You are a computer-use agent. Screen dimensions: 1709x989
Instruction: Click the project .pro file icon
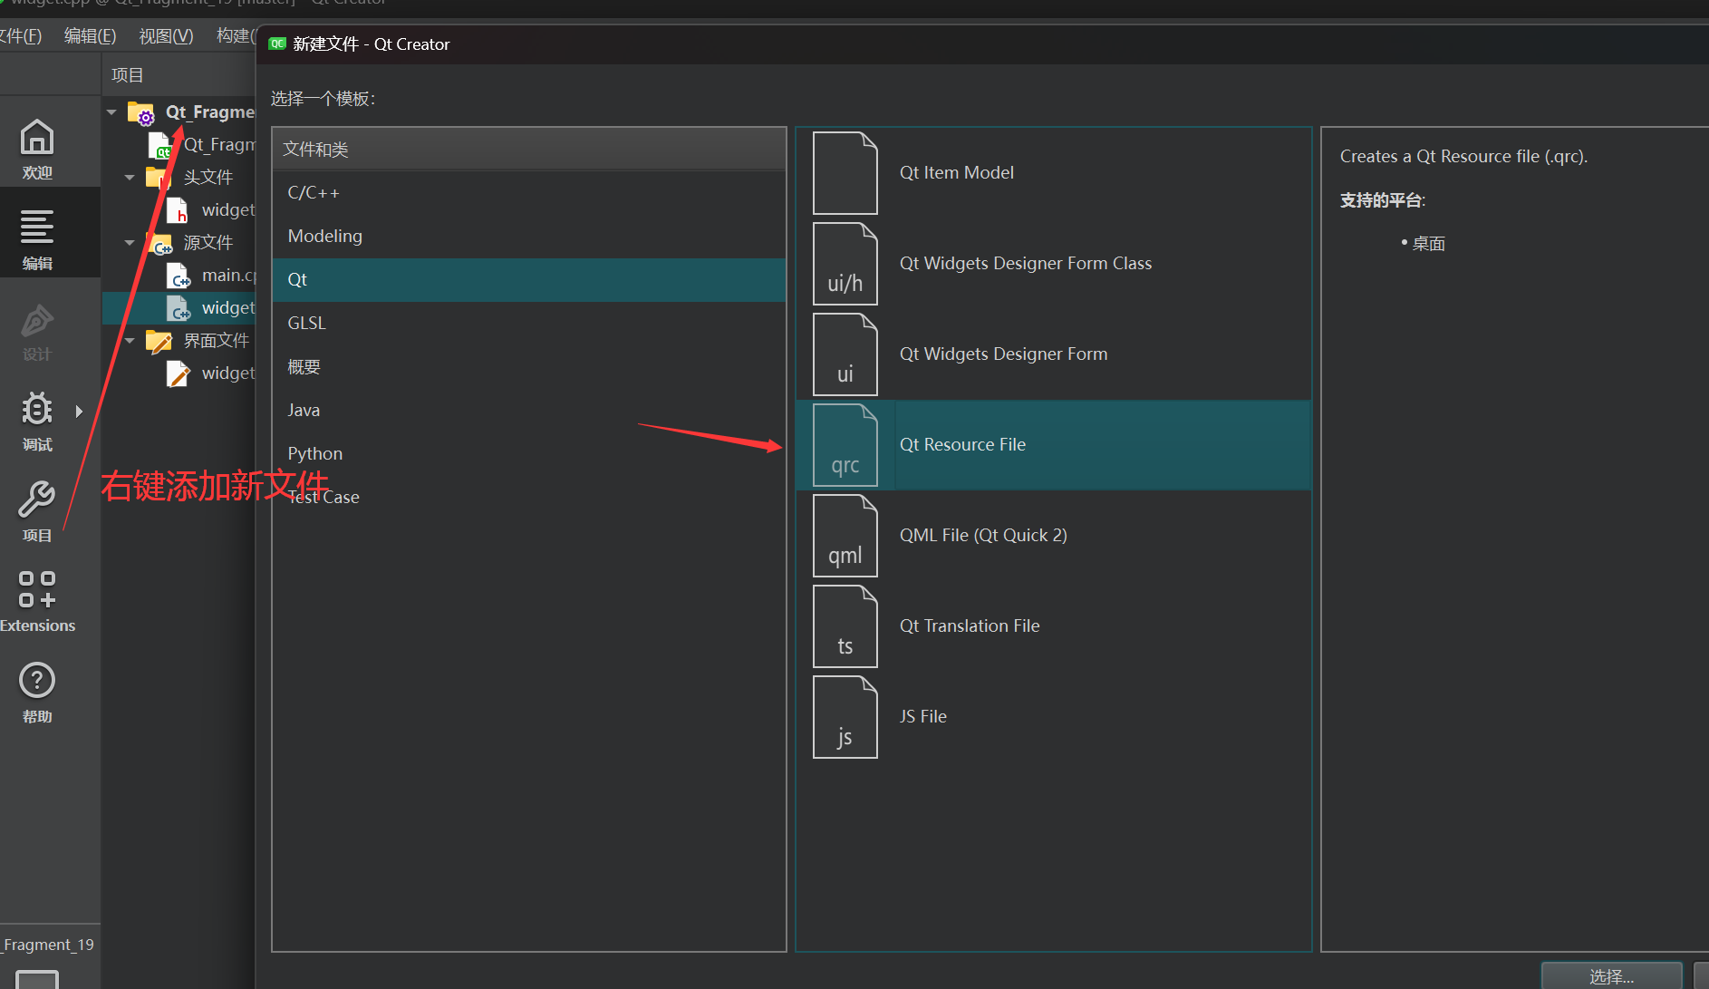click(x=159, y=145)
